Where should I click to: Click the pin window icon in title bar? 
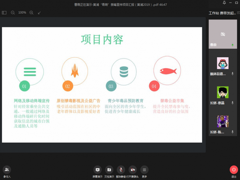click(224, 3)
